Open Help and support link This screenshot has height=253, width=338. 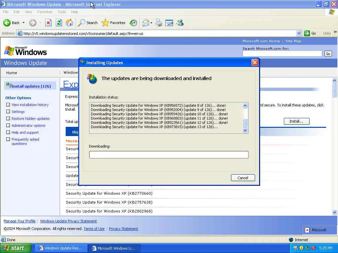pos(25,132)
